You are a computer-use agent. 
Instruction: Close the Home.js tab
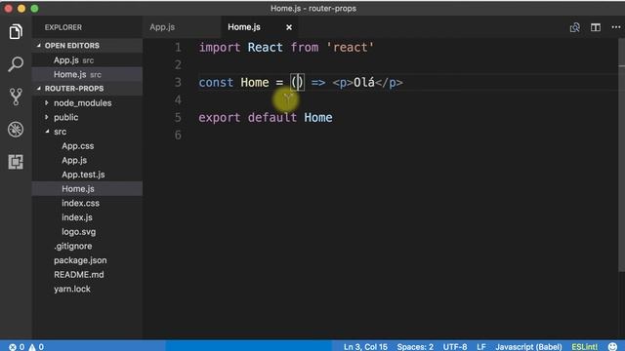point(289,27)
